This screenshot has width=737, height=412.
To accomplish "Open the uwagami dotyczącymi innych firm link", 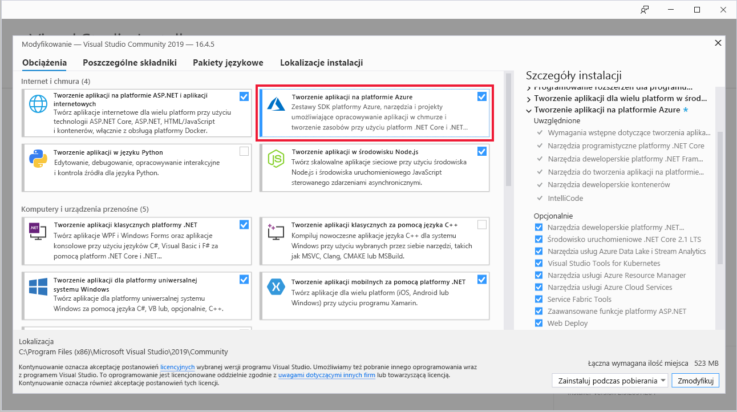I will point(326,375).
